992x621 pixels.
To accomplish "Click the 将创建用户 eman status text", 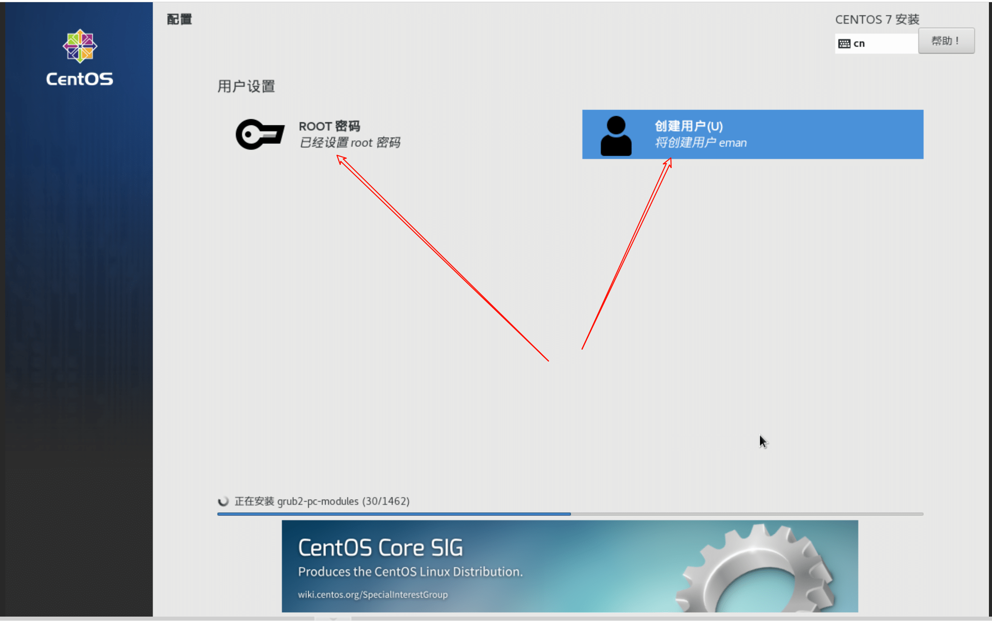I will (701, 142).
